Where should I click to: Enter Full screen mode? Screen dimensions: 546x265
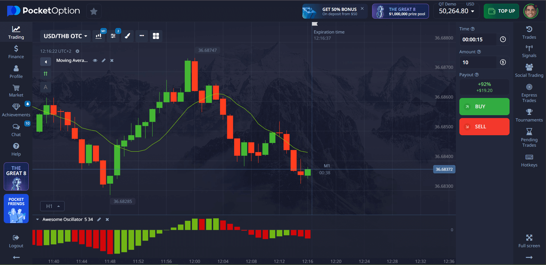[529, 241]
